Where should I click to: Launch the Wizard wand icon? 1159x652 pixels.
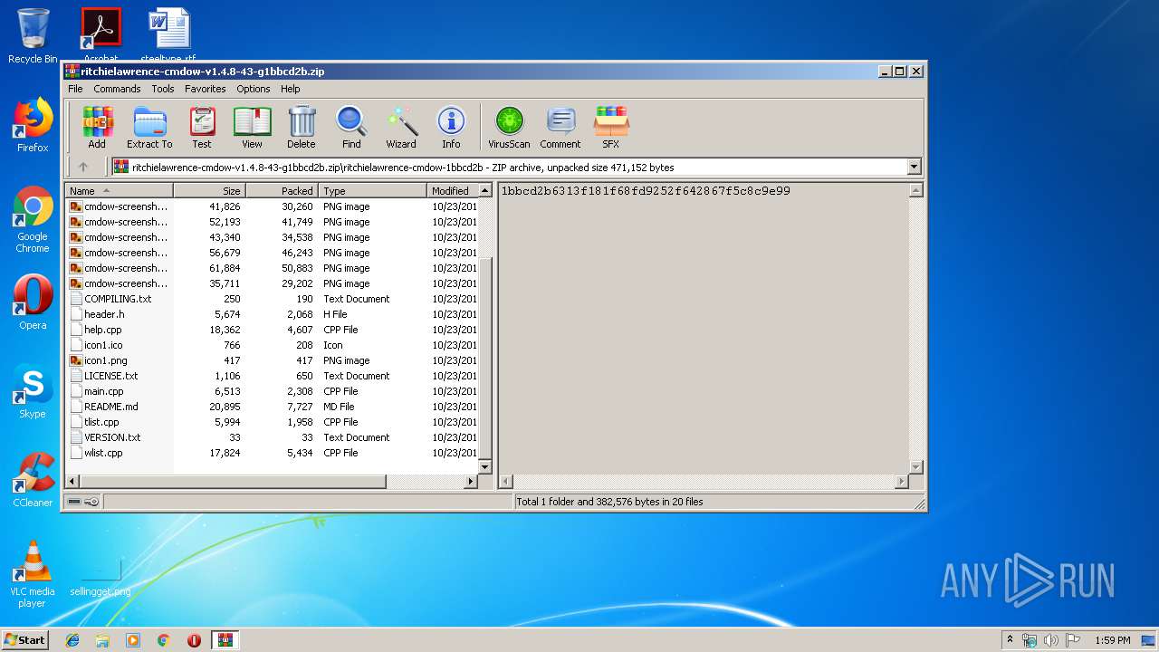[x=401, y=128]
